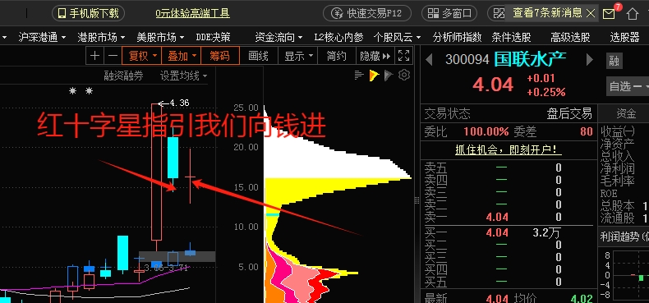The width and height of the screenshot is (649, 303).
Task: Click the 抓住机会，即刻开户 link
Action: pos(509,150)
